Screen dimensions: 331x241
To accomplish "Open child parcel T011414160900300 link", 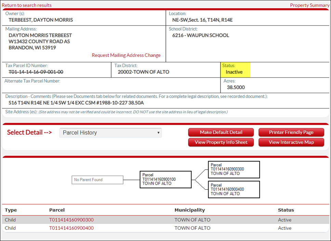I will pyautogui.click(x=71, y=219).
